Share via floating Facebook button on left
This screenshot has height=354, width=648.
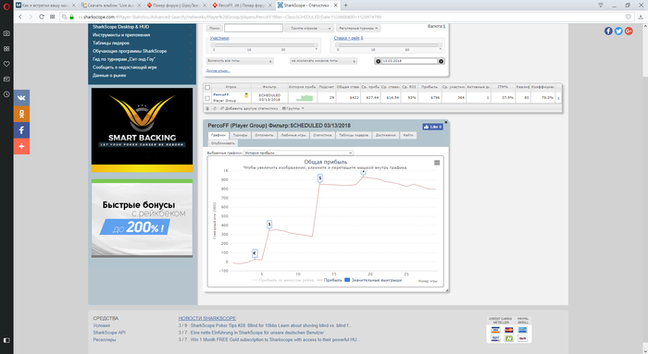[21, 130]
